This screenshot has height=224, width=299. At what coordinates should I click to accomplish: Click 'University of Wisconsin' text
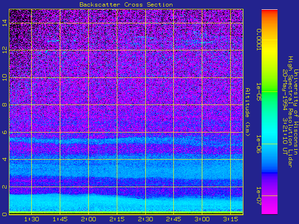pos(296,112)
